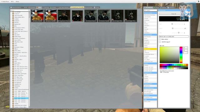Open the NPCs menu in top bar
This screenshot has width=200, height=112.
(12, 2)
